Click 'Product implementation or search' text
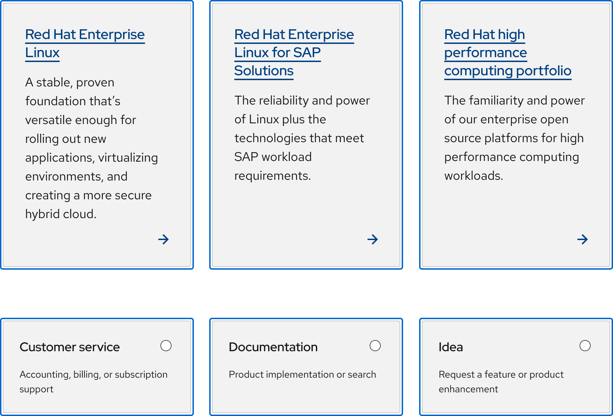Image resolution: width=613 pixels, height=416 pixels. (302, 375)
